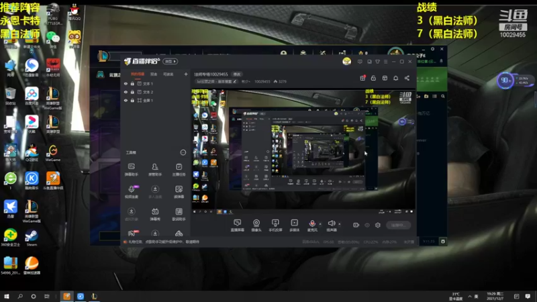The width and height of the screenshot is (537, 302).
Task: Select 文本 1 source row
Action: (156, 83)
